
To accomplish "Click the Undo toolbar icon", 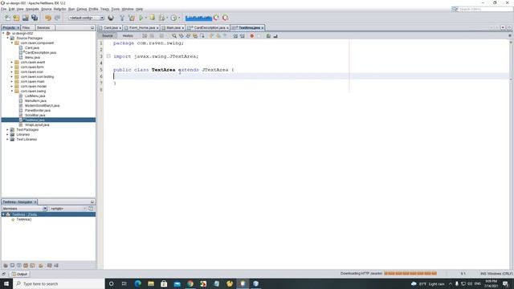I will (x=48, y=18).
